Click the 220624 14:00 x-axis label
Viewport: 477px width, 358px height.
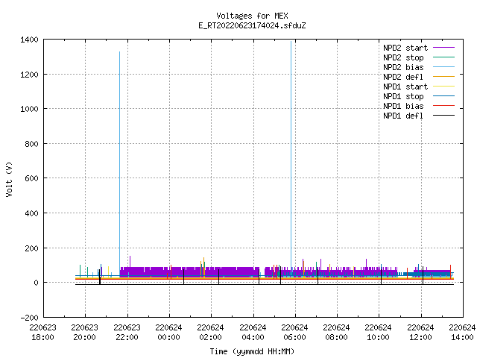[462, 333]
